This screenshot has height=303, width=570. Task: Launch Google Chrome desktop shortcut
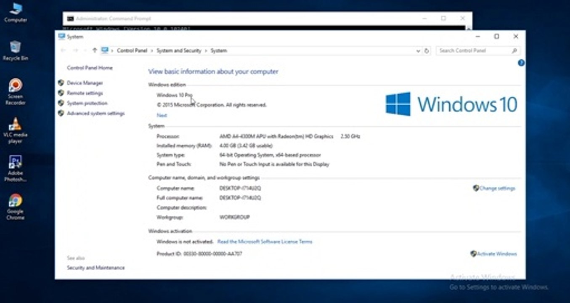click(16, 207)
